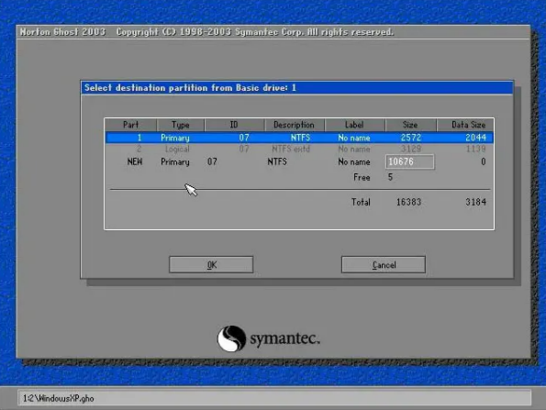The height and width of the screenshot is (410, 546).
Task: Select the greyed Logical partition 2 row
Action: [x=299, y=149]
